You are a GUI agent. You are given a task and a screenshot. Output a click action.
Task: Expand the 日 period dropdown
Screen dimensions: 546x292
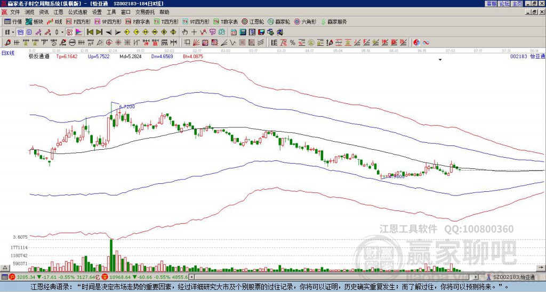coord(13,33)
